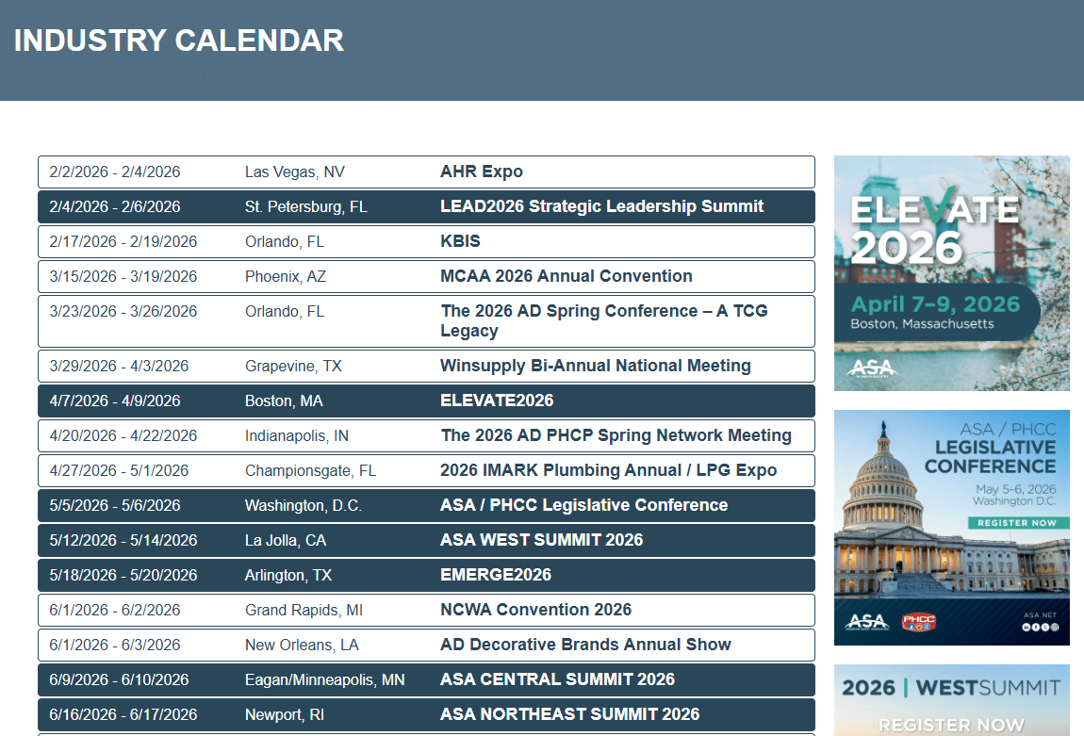Click the date 6/16/2026 - 6/17/2026
This screenshot has width=1084, height=736.
[123, 714]
